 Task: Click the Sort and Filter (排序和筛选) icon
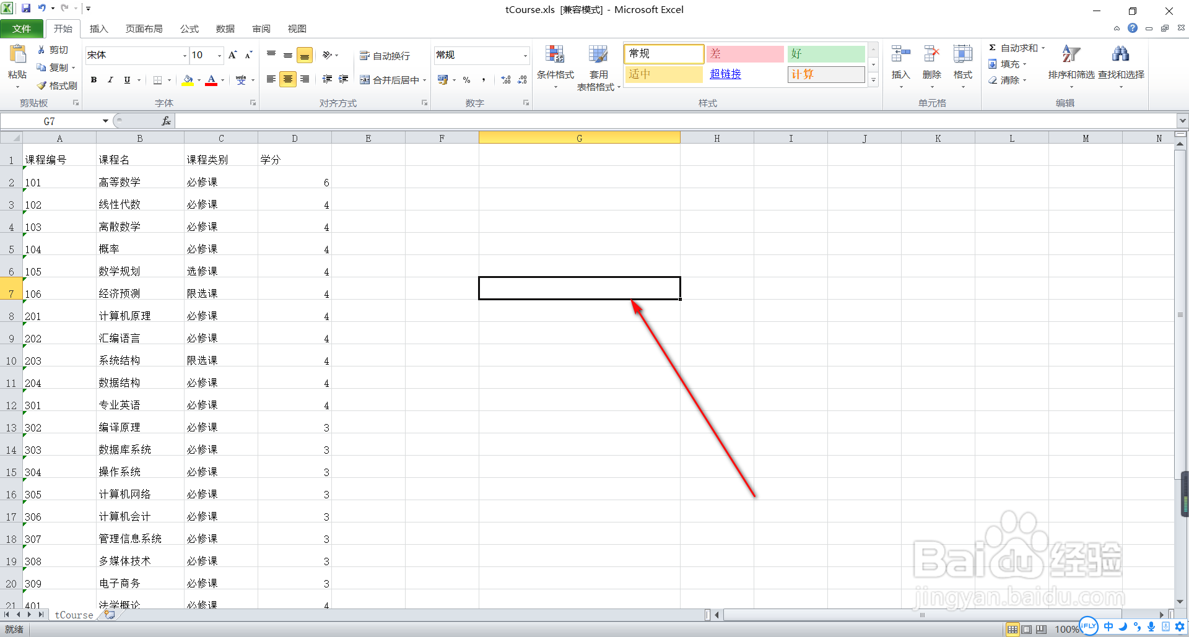(1071, 54)
